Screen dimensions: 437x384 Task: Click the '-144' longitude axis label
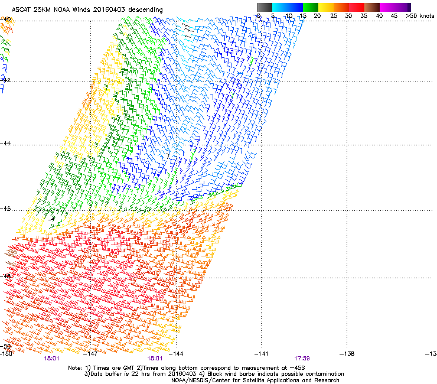coord(176,354)
